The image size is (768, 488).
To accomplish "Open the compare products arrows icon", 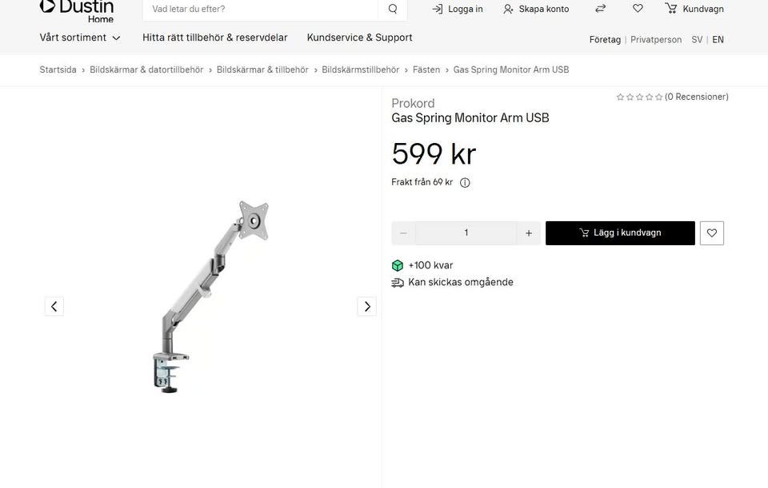I will click(601, 8).
